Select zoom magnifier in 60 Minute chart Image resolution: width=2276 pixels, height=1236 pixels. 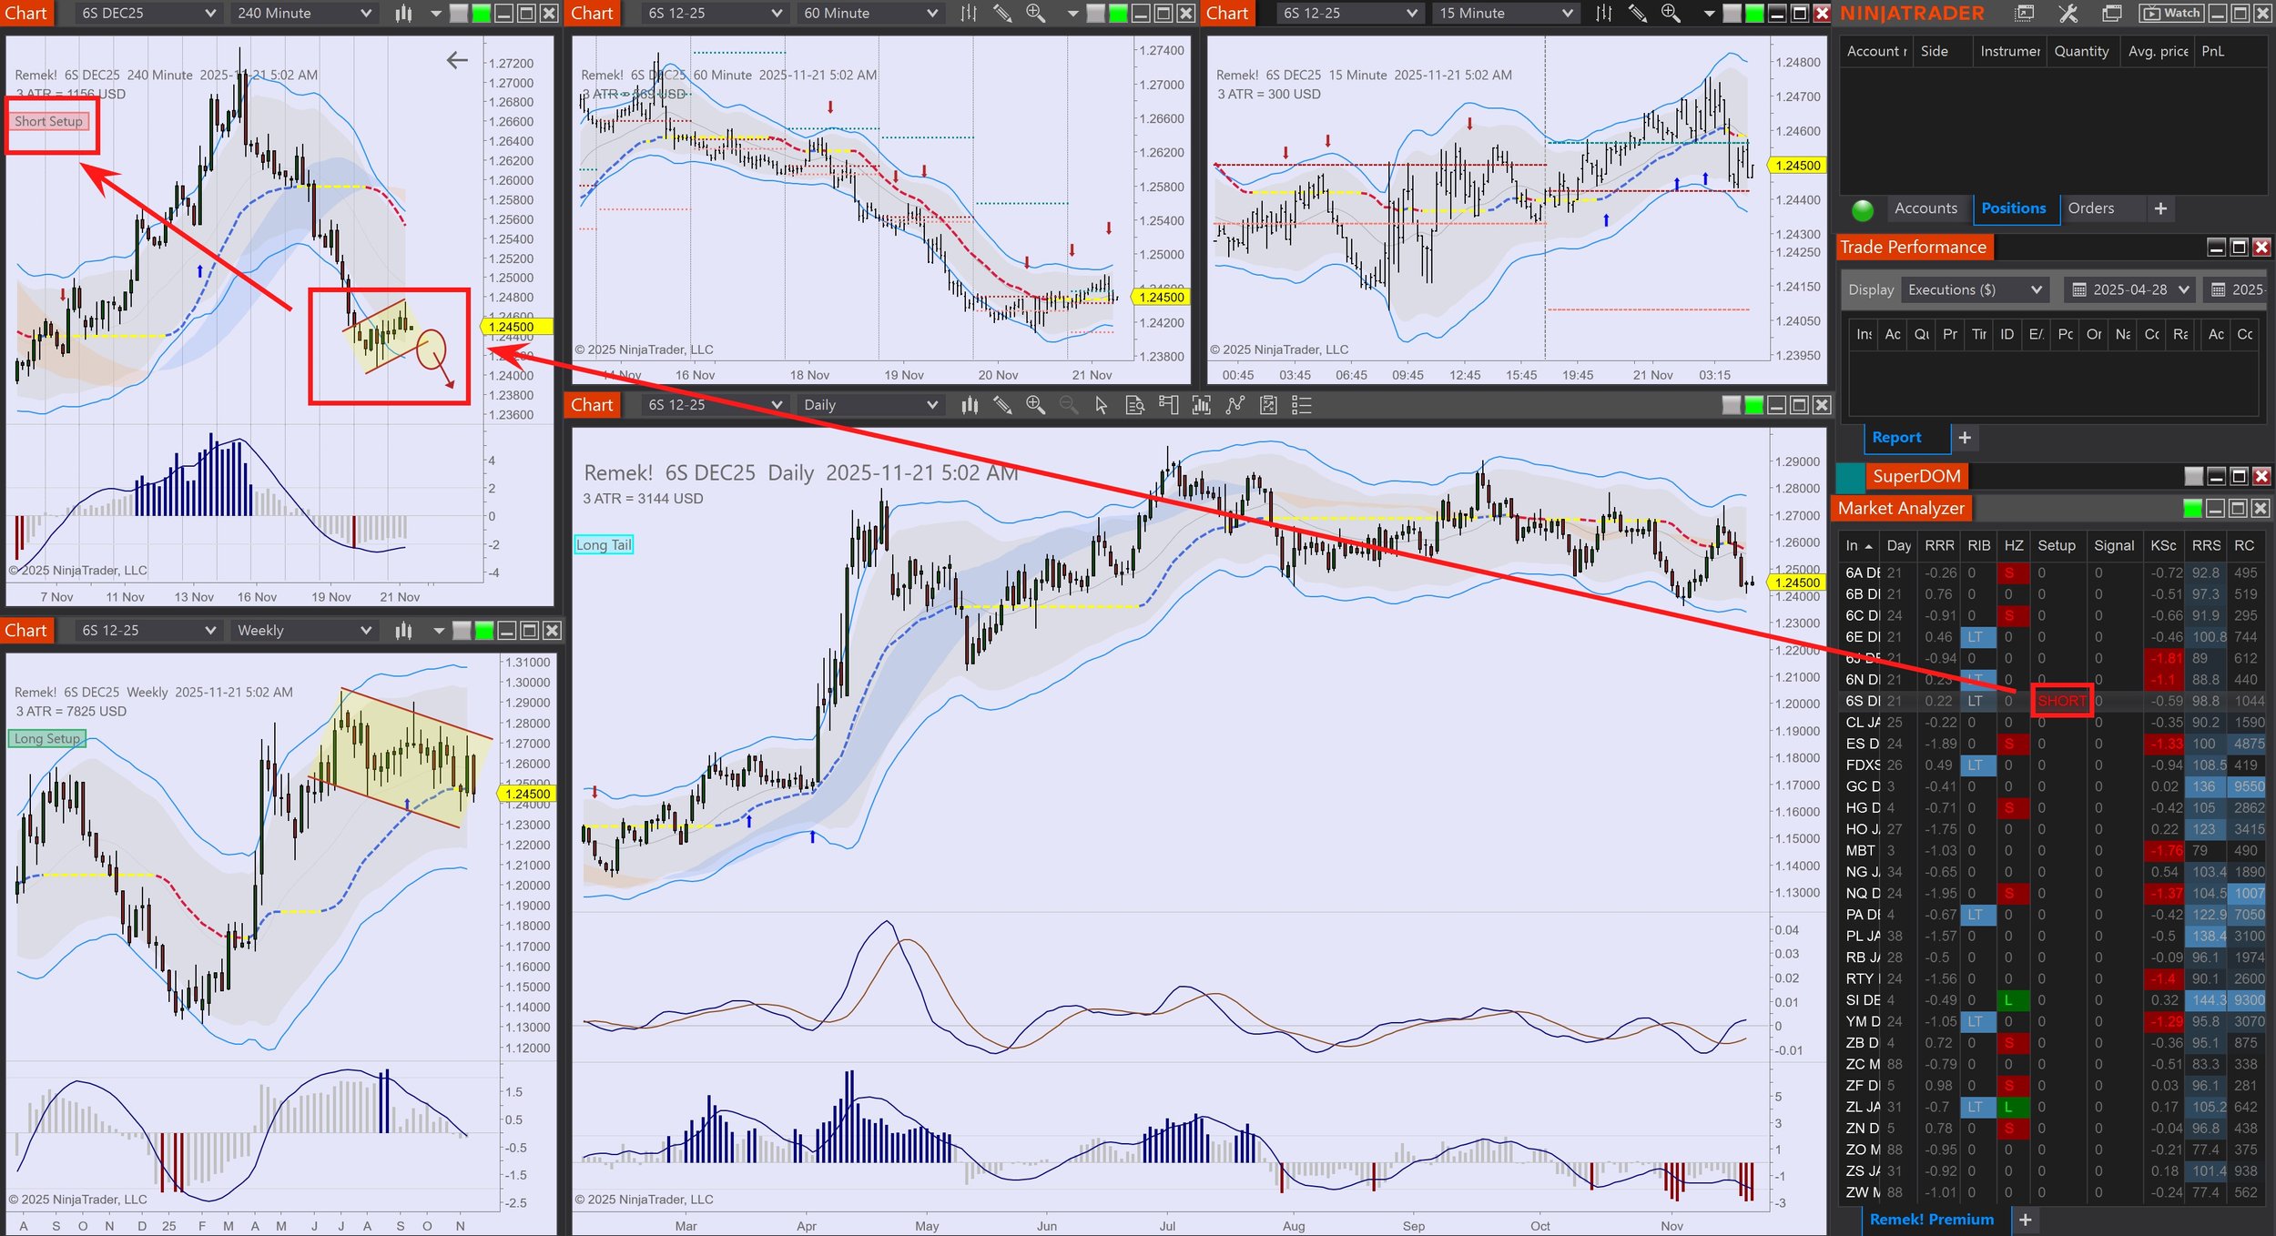pos(1035,14)
